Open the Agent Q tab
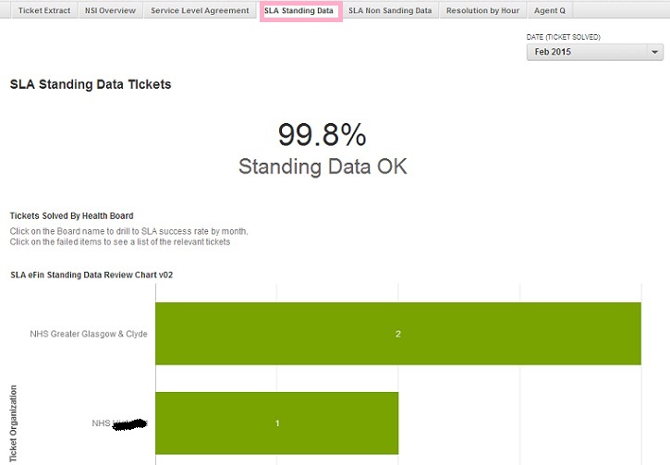This screenshot has width=670, height=465. coord(550,11)
